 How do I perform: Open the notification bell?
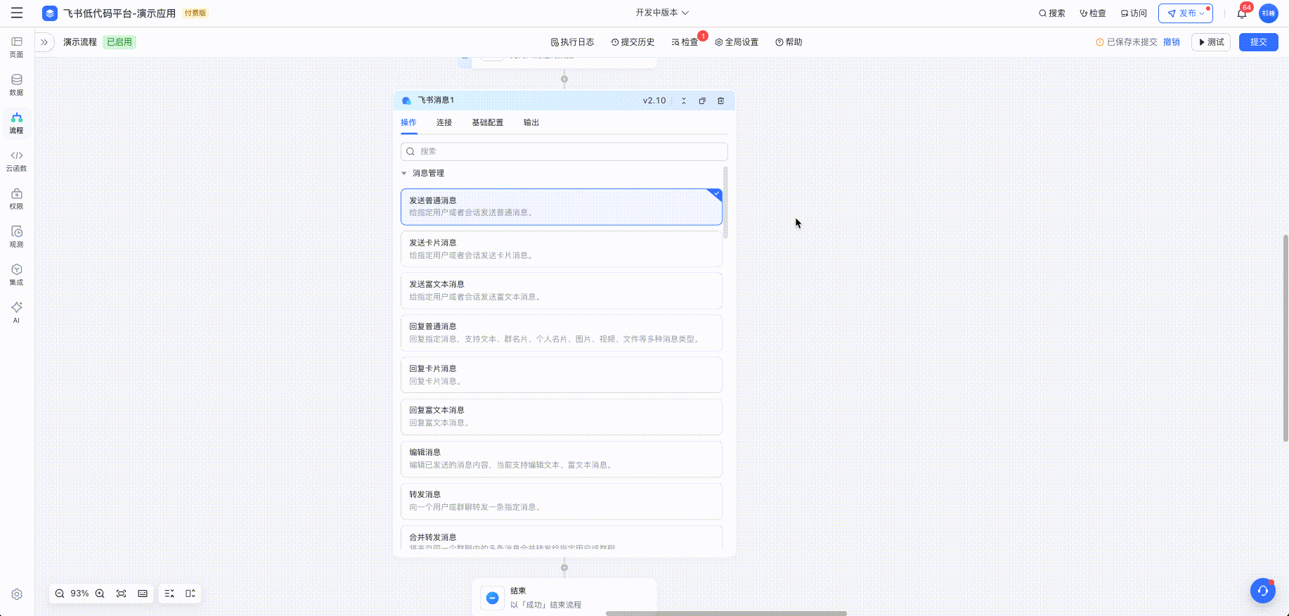(x=1242, y=13)
